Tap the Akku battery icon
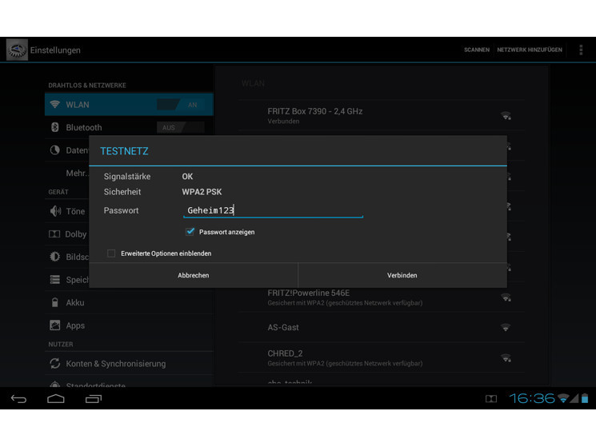 54,302
